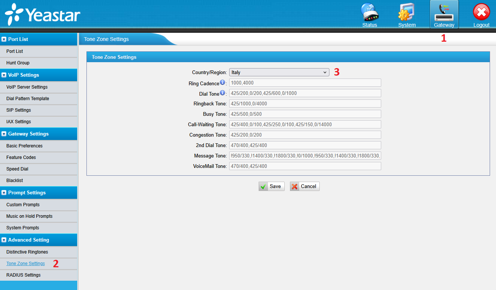Click the Cancel button
496x290 pixels.
pyautogui.click(x=304, y=187)
